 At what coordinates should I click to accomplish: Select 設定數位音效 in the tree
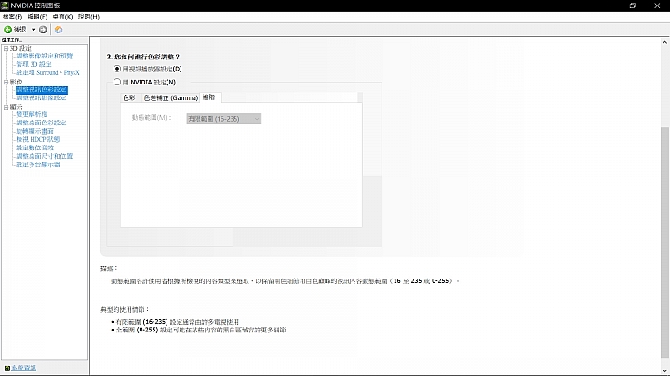tap(35, 148)
